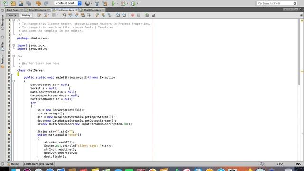This screenshot has width=304, height=171.
Task: Clear the search field with X
Action: pyautogui.click(x=295, y=3)
